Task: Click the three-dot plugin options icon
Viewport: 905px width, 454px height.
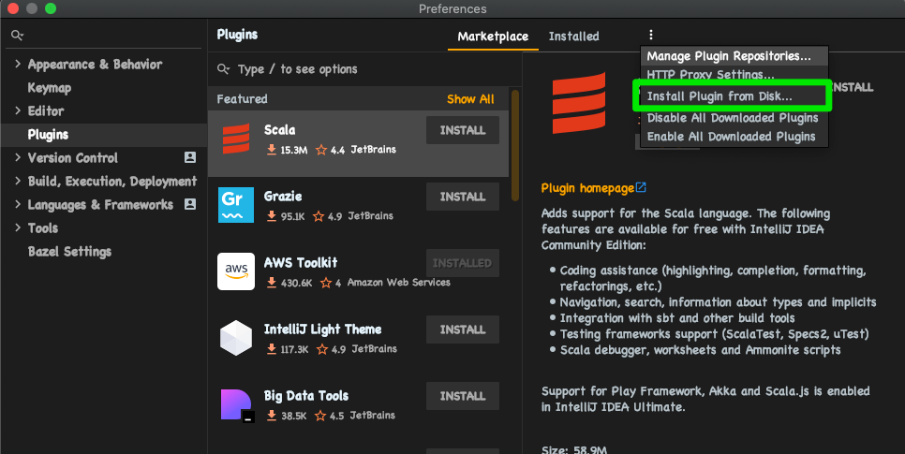Action: pyautogui.click(x=651, y=36)
